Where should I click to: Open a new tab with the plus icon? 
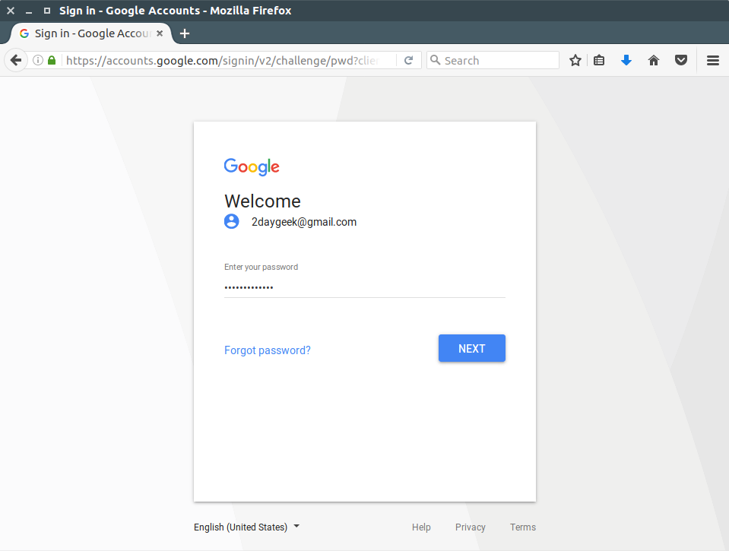[185, 33]
